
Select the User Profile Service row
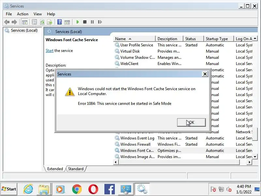(x=183, y=45)
